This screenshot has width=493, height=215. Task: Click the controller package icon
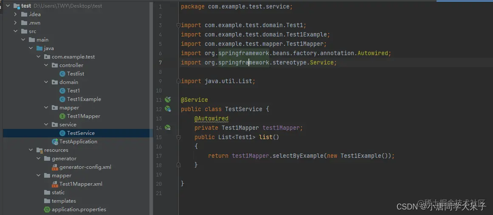click(55, 65)
